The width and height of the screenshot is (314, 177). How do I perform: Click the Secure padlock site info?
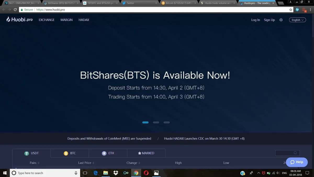click(27, 10)
